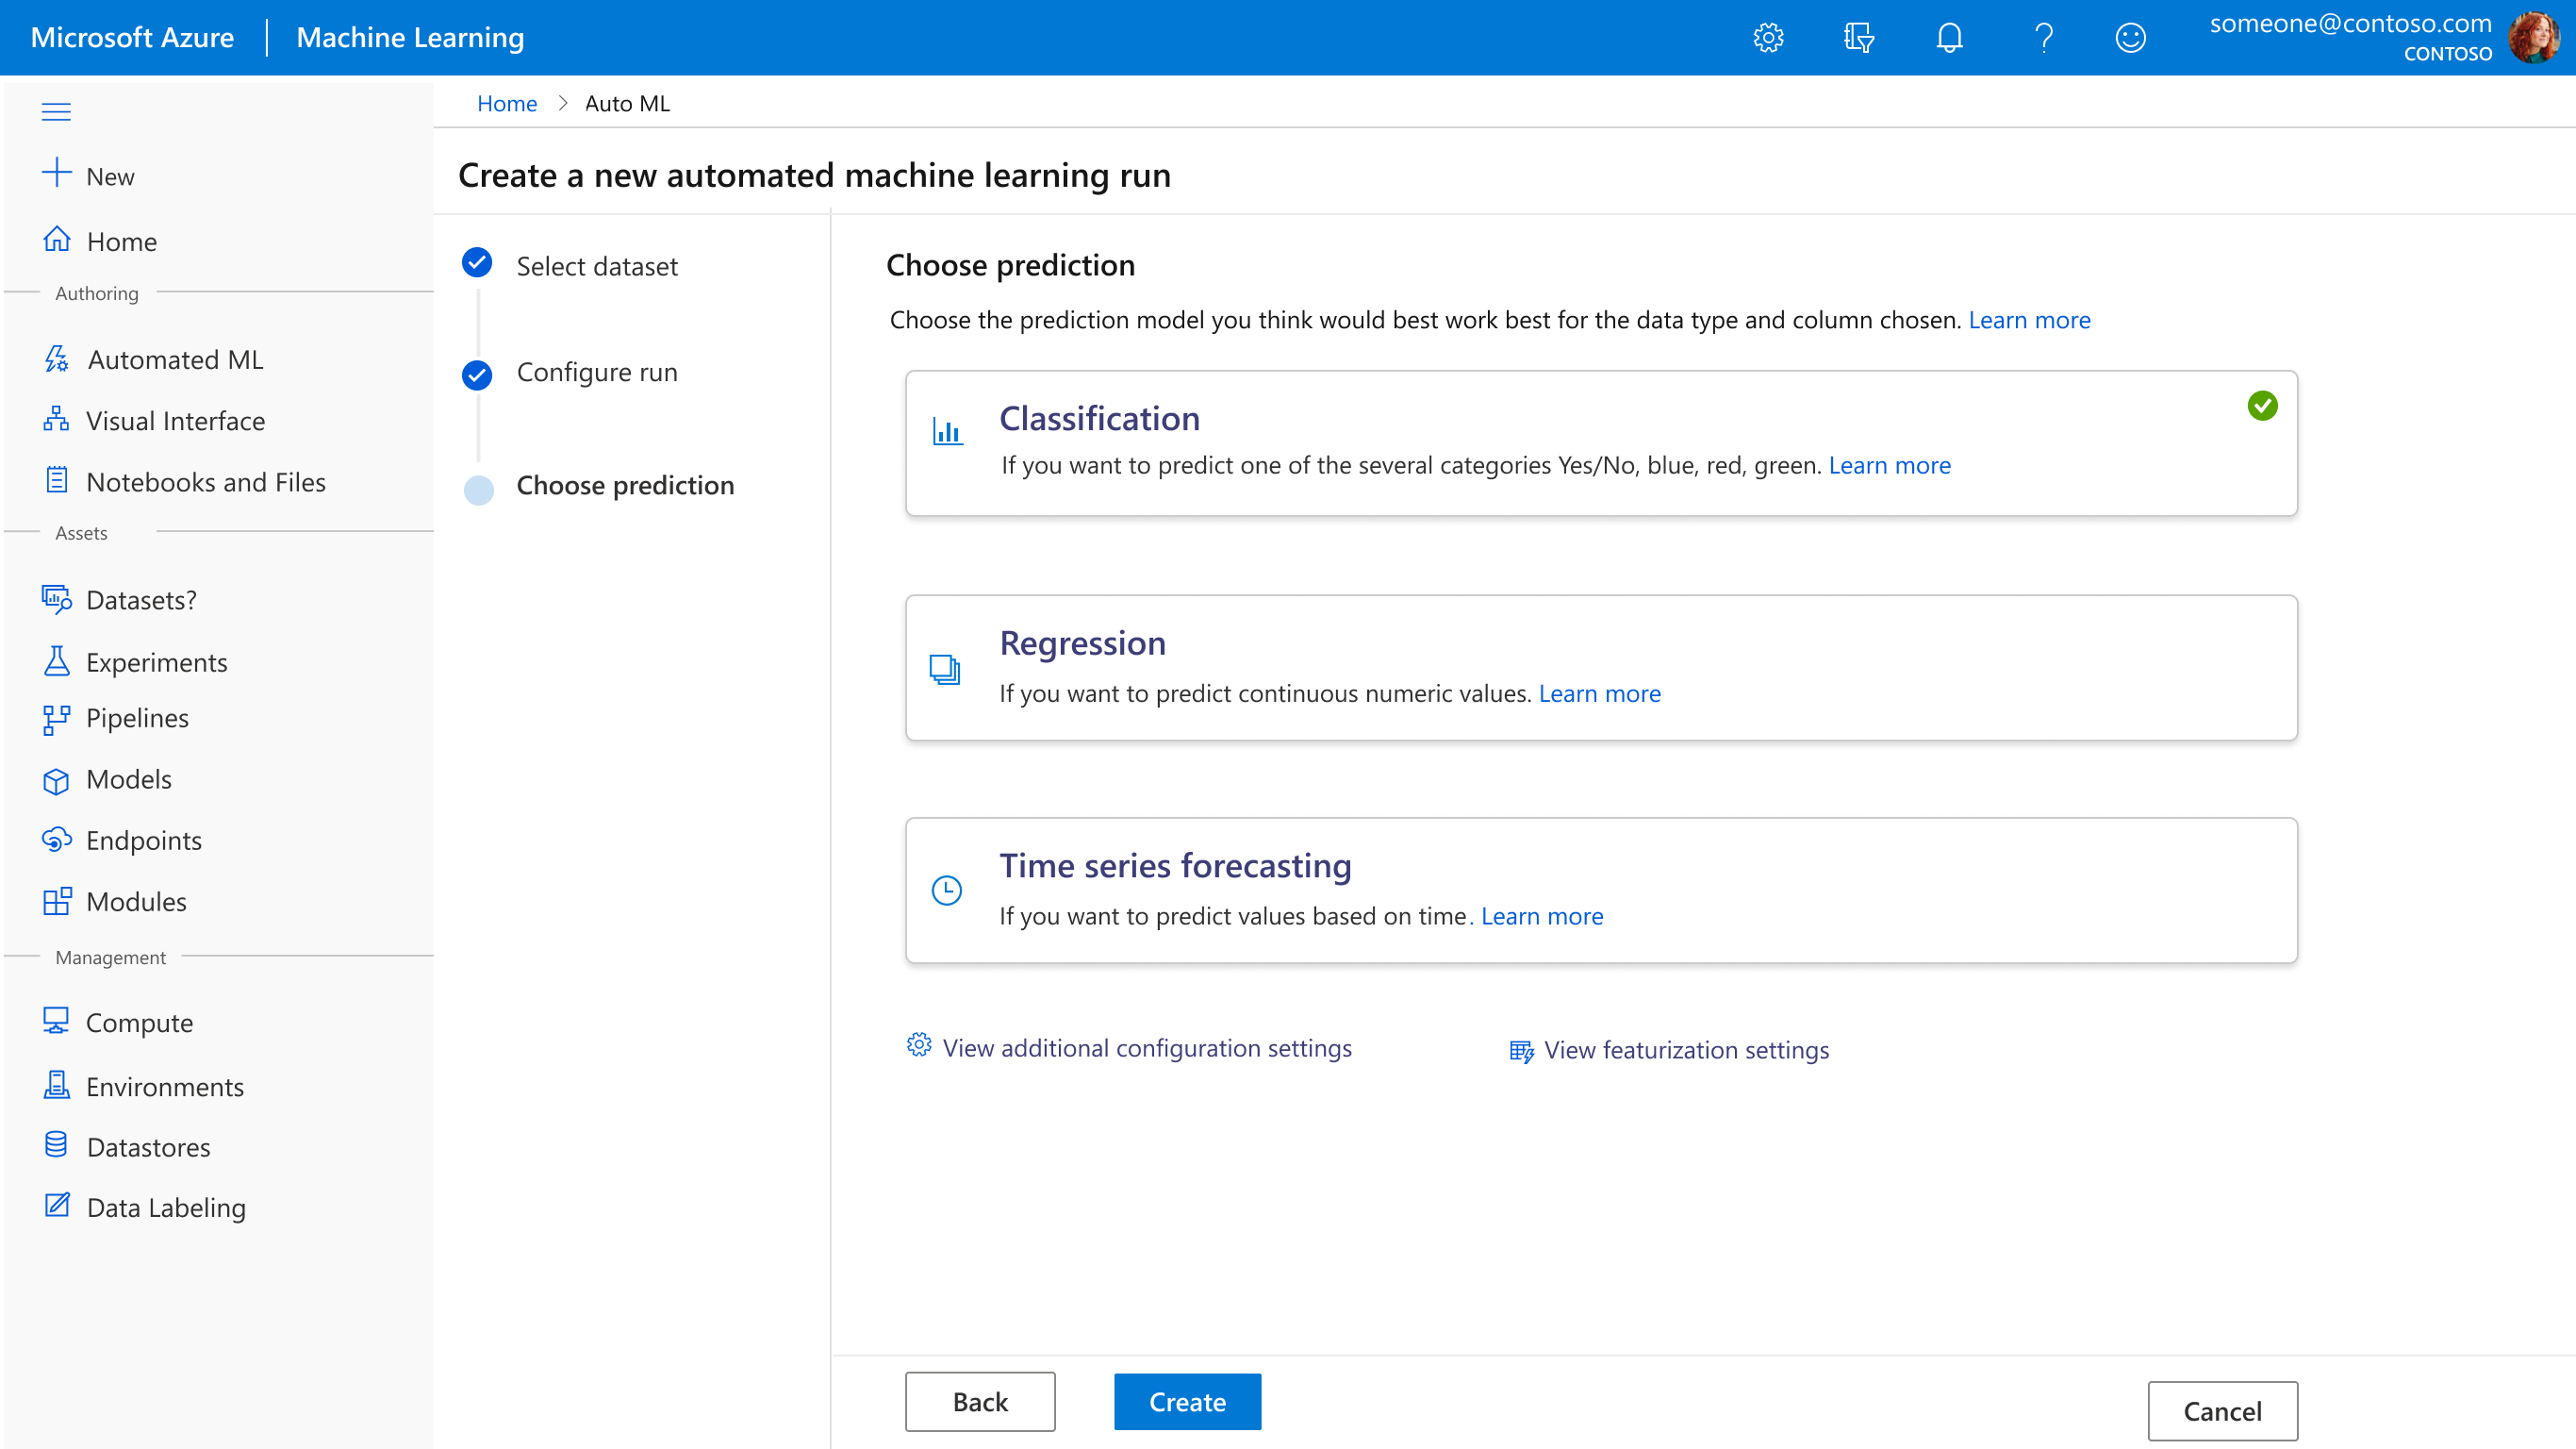Open Datastores menu item

[148, 1147]
